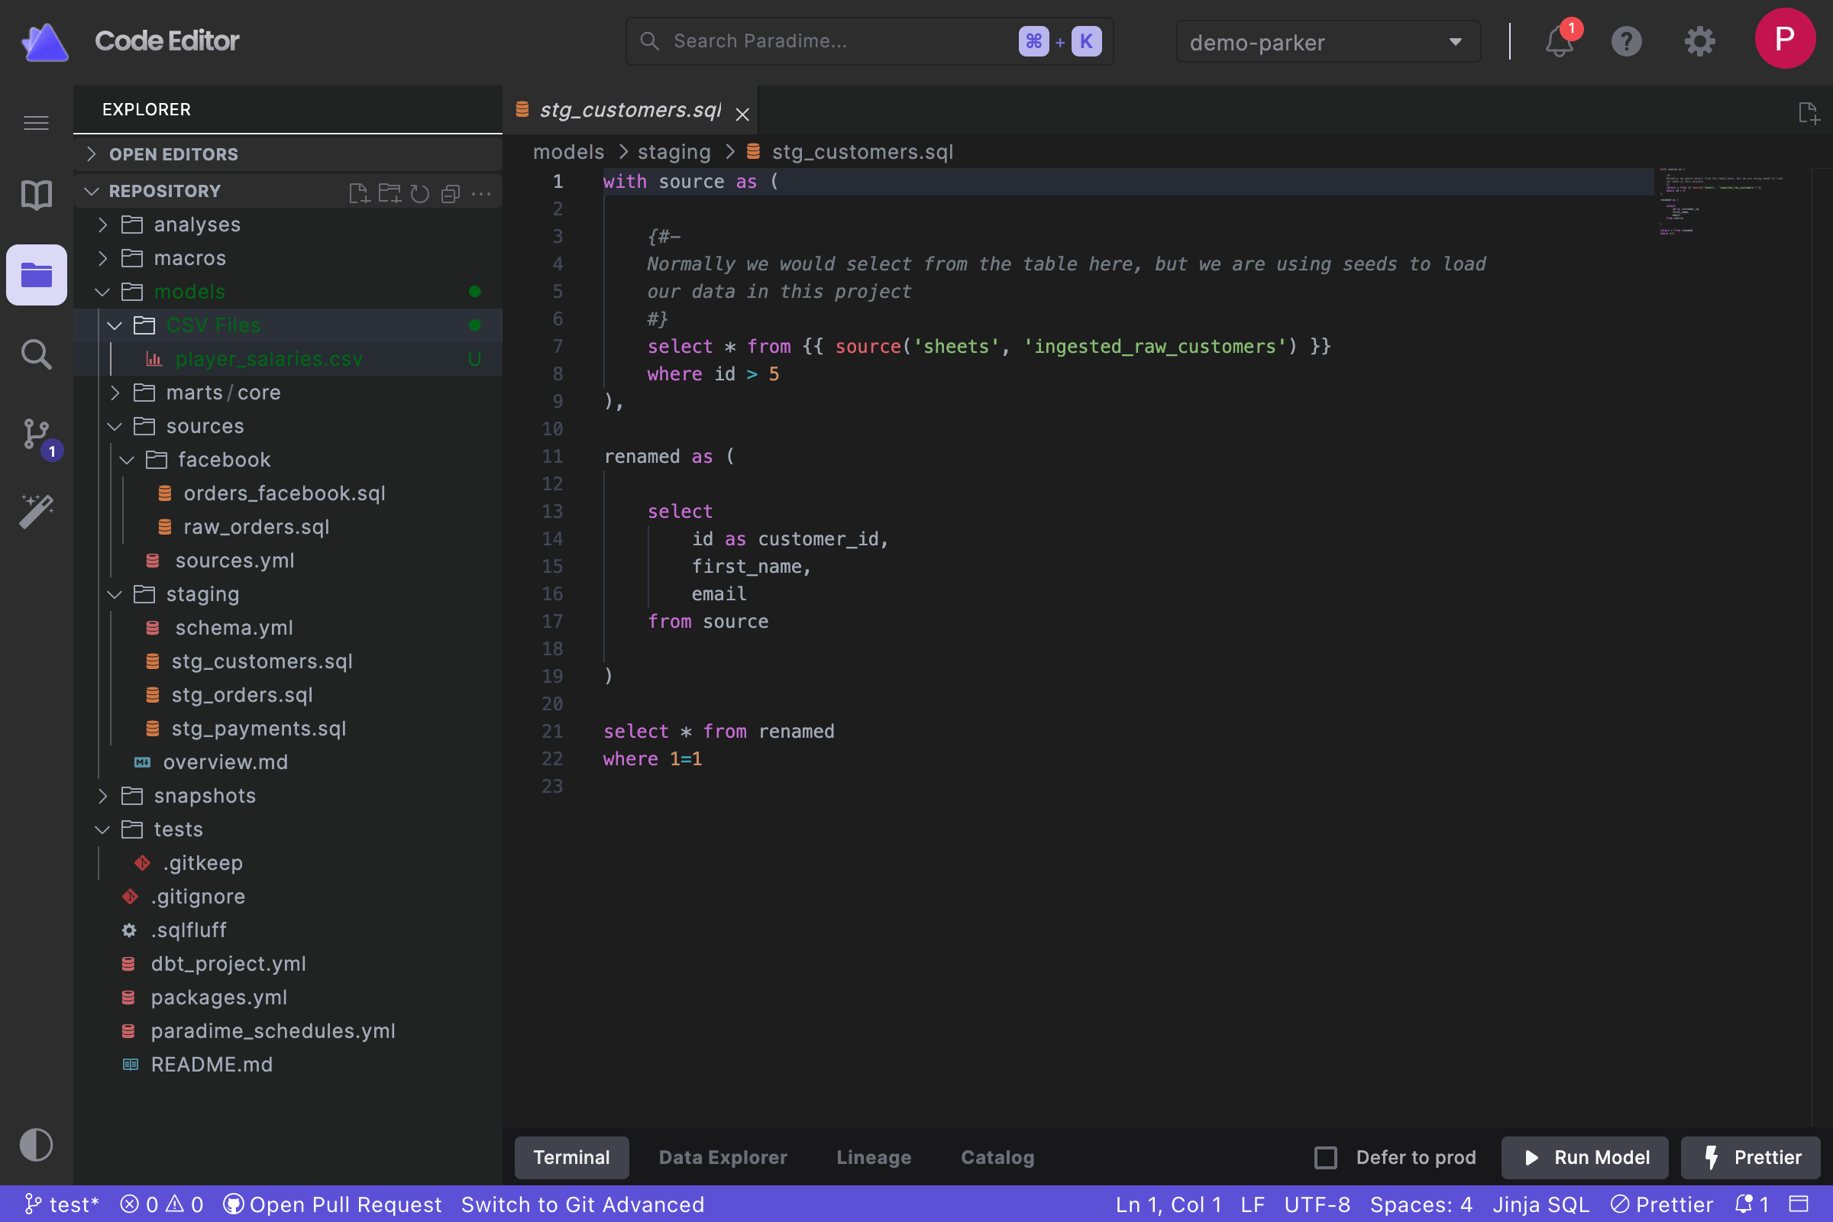Open the help question mark icon

(1627, 41)
